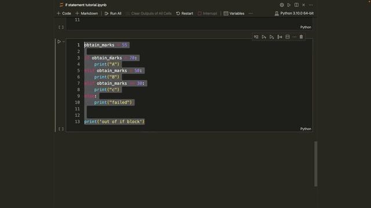Click the execution count brackets of bottom cell
The width and height of the screenshot is (371, 208).
61,129
